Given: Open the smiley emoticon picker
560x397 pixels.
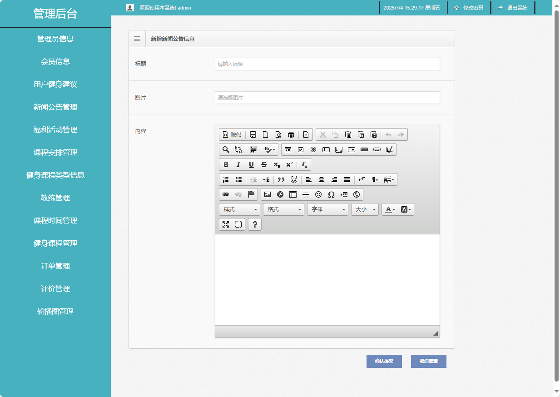Looking at the screenshot, I should coord(318,194).
